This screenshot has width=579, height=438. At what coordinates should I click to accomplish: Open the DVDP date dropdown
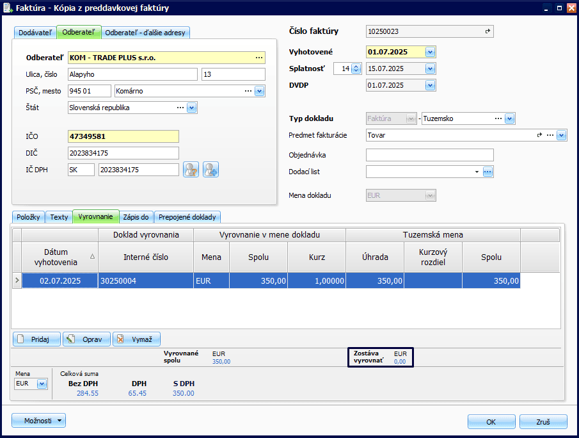coord(430,85)
